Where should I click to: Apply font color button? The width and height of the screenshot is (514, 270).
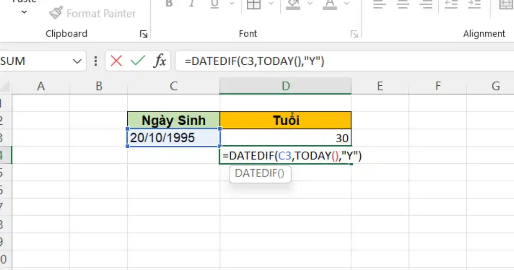[329, 4]
